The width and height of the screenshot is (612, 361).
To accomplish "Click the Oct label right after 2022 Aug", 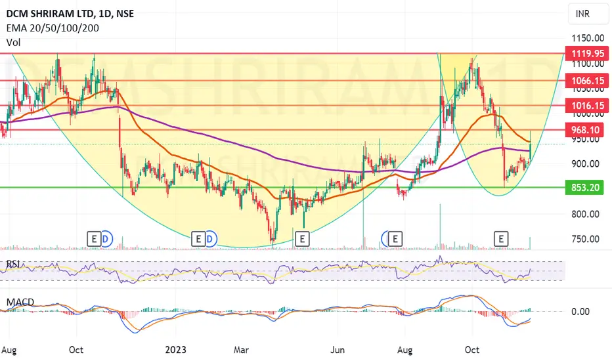I will coord(76,350).
